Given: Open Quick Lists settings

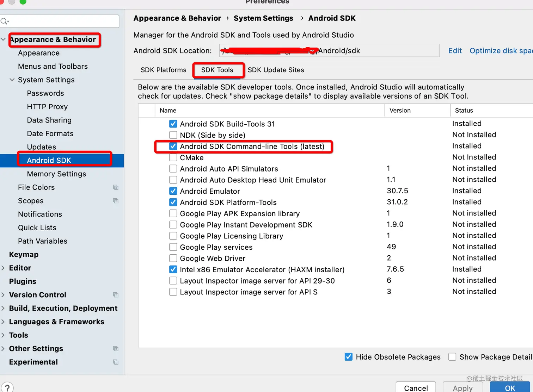Looking at the screenshot, I should tap(37, 228).
